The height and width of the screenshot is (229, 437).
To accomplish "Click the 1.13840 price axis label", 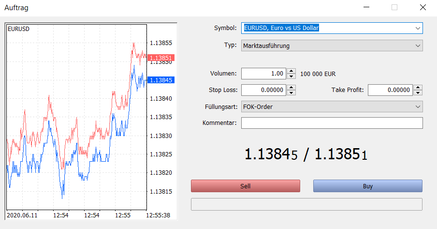I will (161, 99).
